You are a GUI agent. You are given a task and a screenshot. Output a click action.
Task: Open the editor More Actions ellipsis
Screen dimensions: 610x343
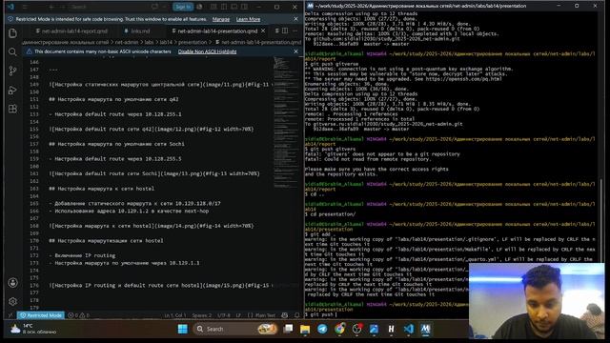click(295, 30)
